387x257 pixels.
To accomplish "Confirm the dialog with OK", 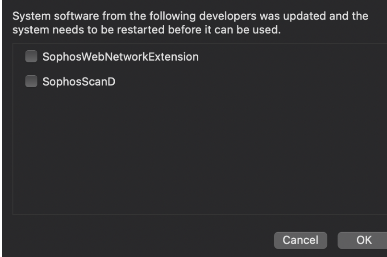I will point(363,240).
